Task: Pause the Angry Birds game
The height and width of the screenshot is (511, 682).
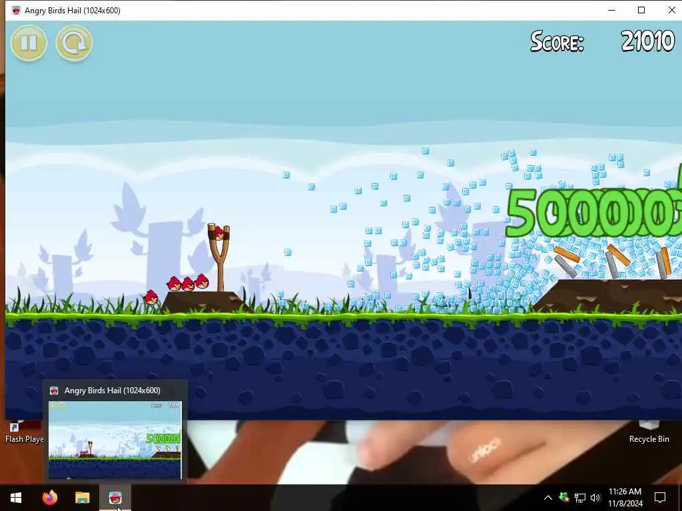Action: coord(29,43)
